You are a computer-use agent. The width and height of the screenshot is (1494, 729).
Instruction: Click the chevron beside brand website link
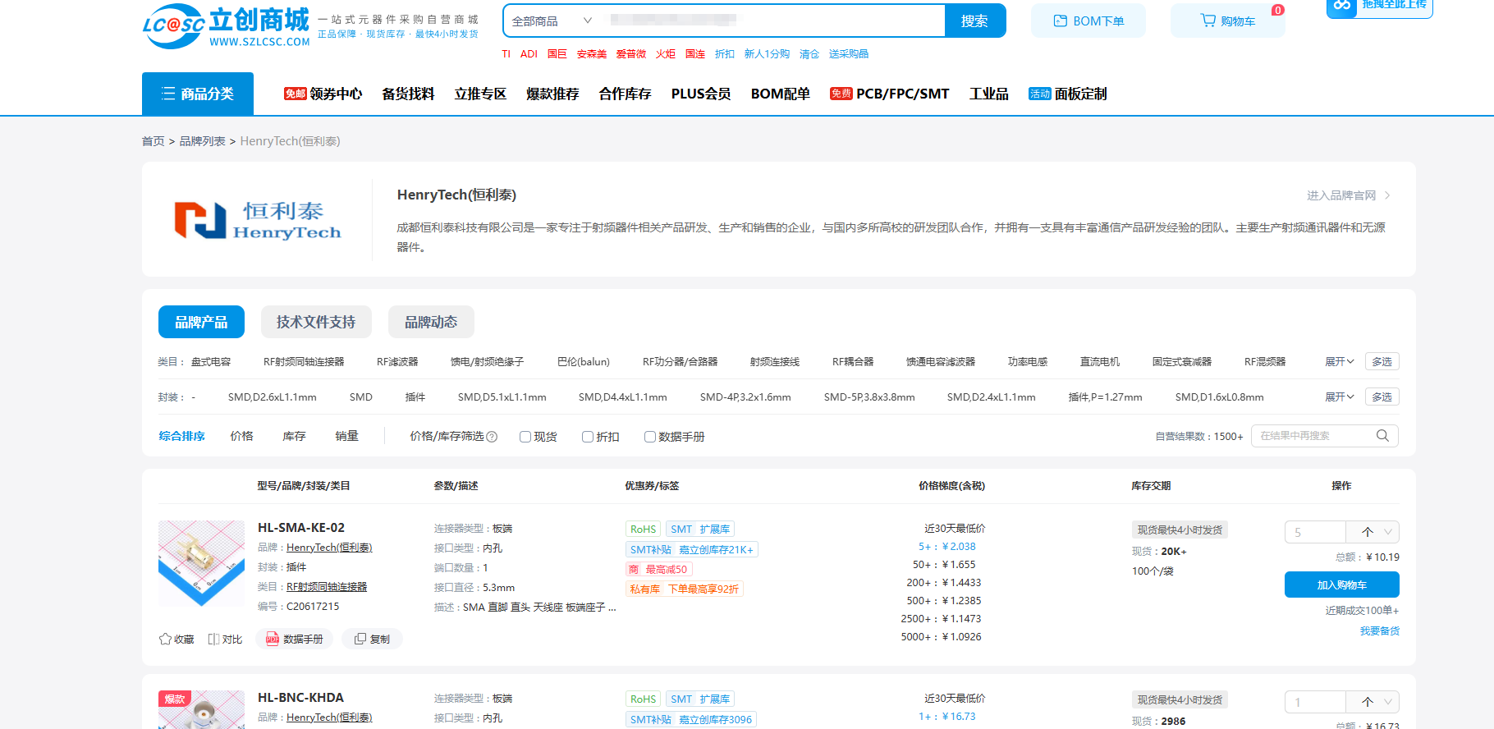[1387, 195]
